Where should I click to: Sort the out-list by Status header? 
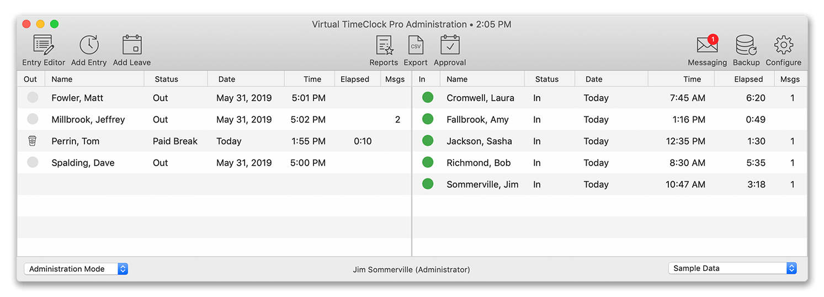point(176,79)
